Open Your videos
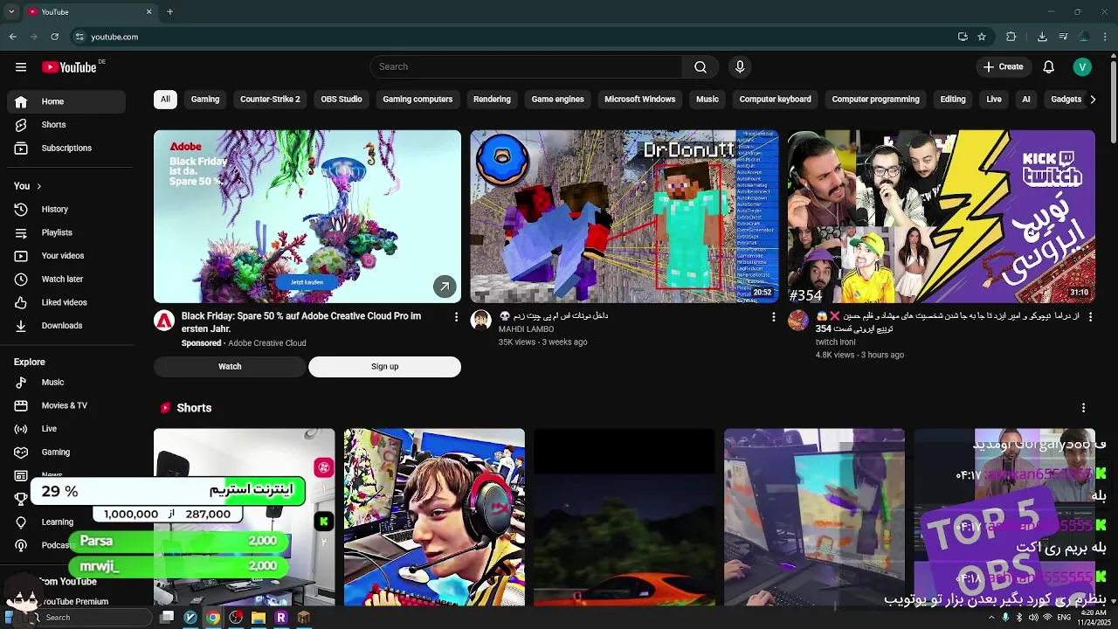This screenshot has width=1118, height=629. point(66,256)
